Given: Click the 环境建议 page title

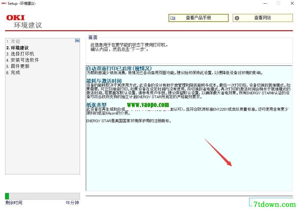Looking at the screenshot, I should point(28,25).
